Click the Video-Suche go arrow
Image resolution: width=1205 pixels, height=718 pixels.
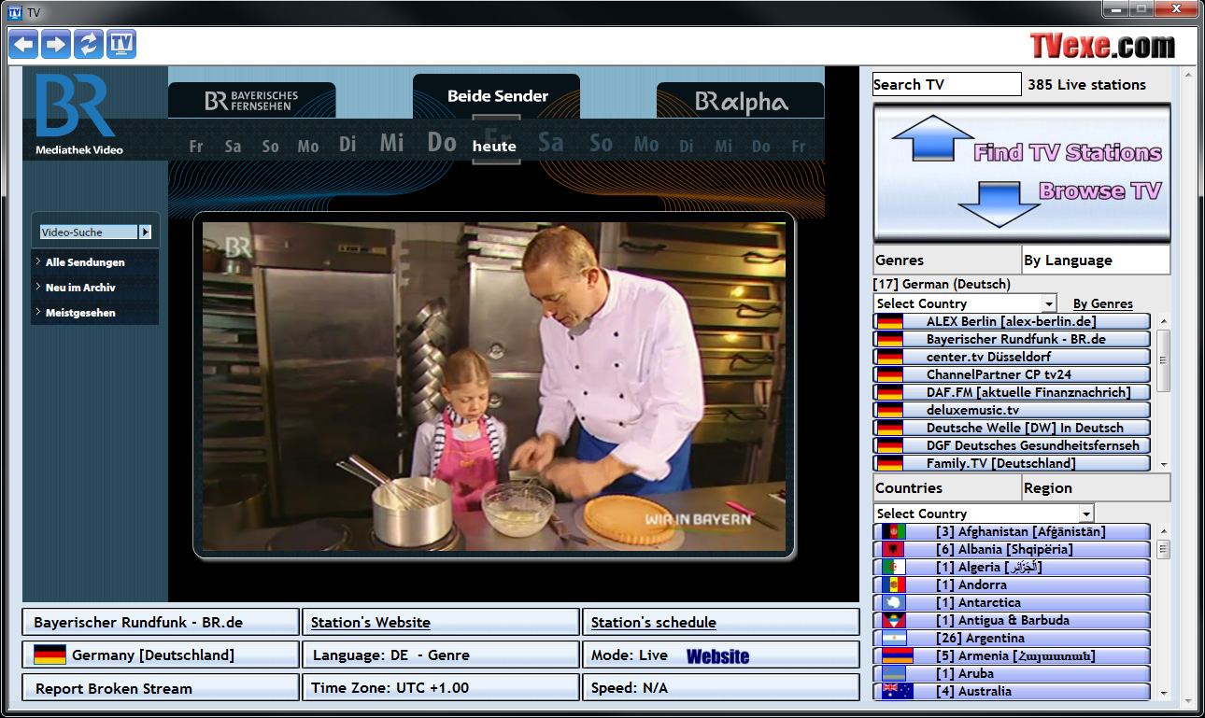coord(145,232)
